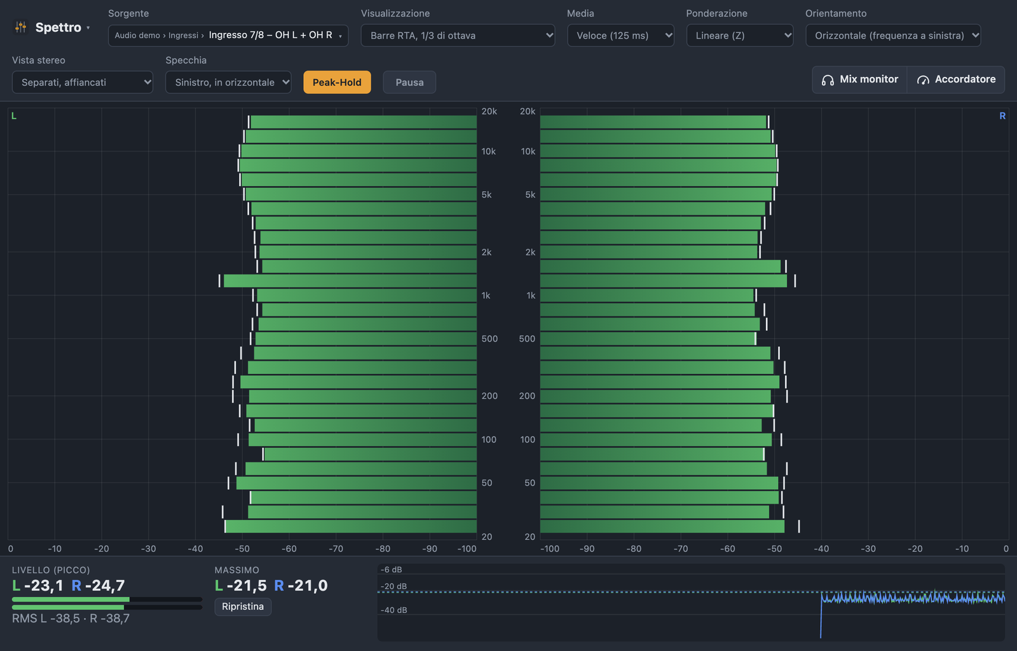The width and height of the screenshot is (1017, 651).
Task: Open the Sorgente input selector
Action: [x=228, y=36]
